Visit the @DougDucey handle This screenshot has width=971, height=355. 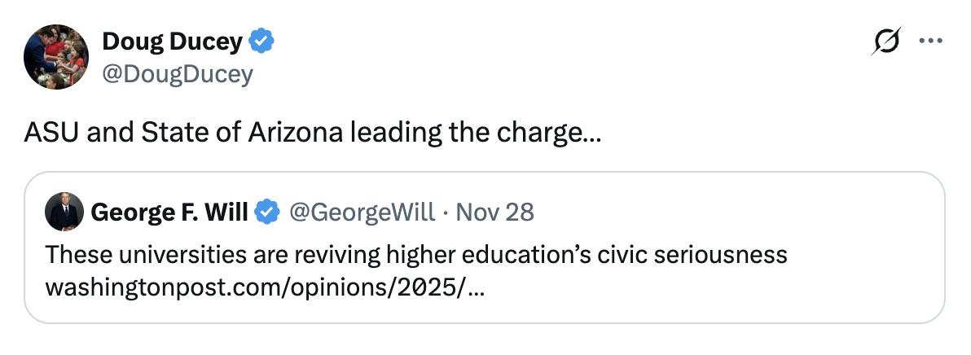coord(178,75)
